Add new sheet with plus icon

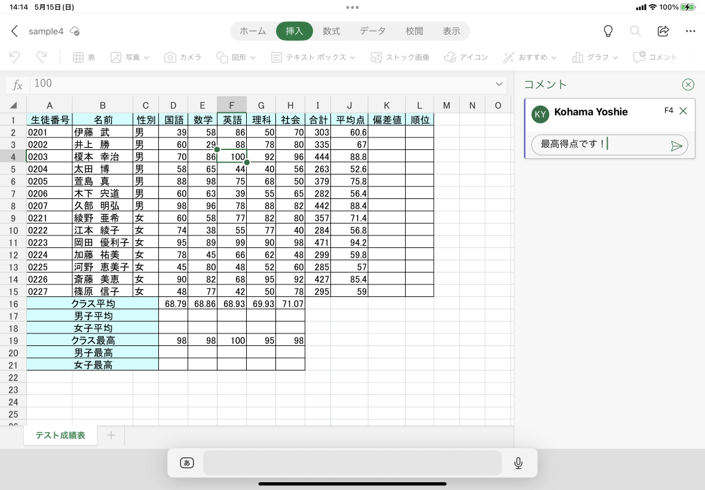pos(111,435)
